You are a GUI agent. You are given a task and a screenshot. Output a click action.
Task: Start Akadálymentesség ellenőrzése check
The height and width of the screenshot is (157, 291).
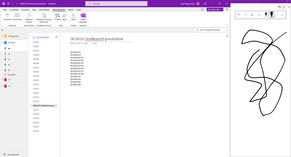click(44, 18)
